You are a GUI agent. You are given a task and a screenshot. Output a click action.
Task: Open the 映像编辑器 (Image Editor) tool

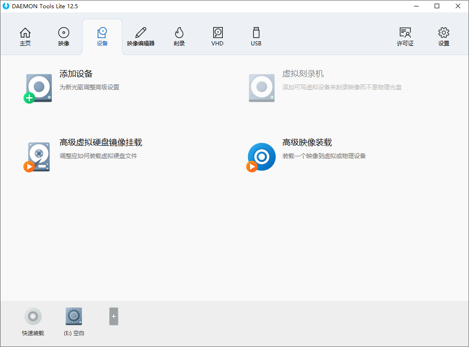[x=141, y=36]
